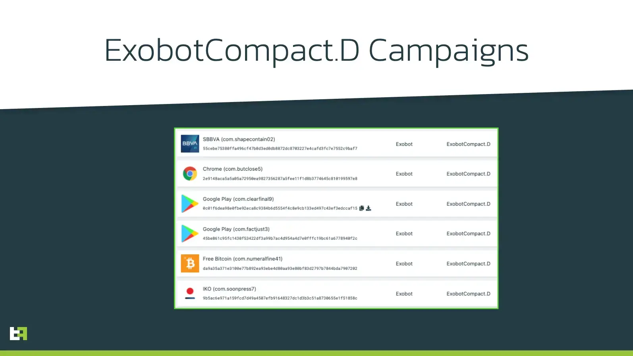Click Exobot in the SBBVA row
The width and height of the screenshot is (633, 356).
pyautogui.click(x=404, y=144)
